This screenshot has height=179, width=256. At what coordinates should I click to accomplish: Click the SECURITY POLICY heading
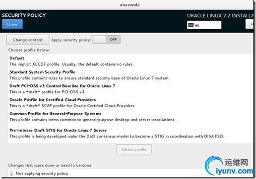(24, 15)
